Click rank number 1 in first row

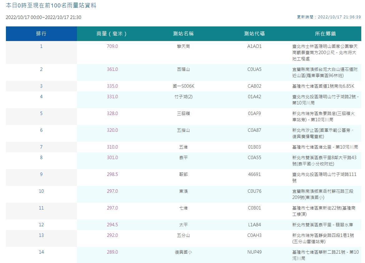(41, 46)
